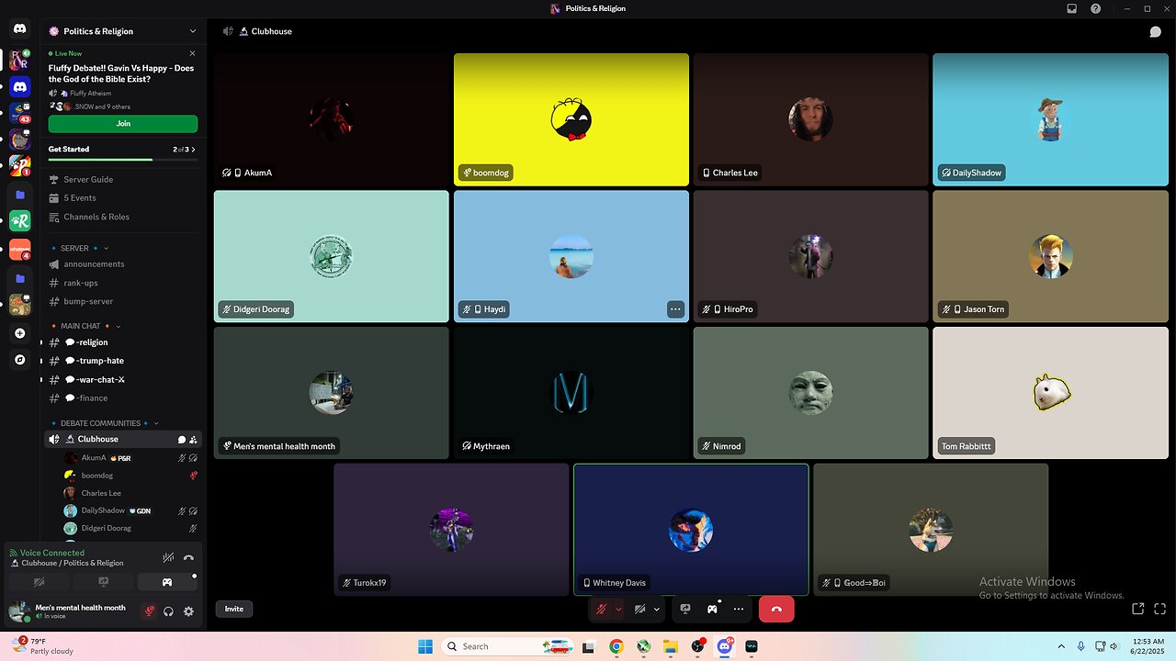
Task: Join the live Fluffy Debate stage
Action: tap(123, 123)
